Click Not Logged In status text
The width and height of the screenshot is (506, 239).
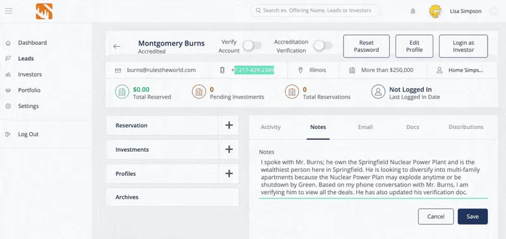click(x=410, y=89)
